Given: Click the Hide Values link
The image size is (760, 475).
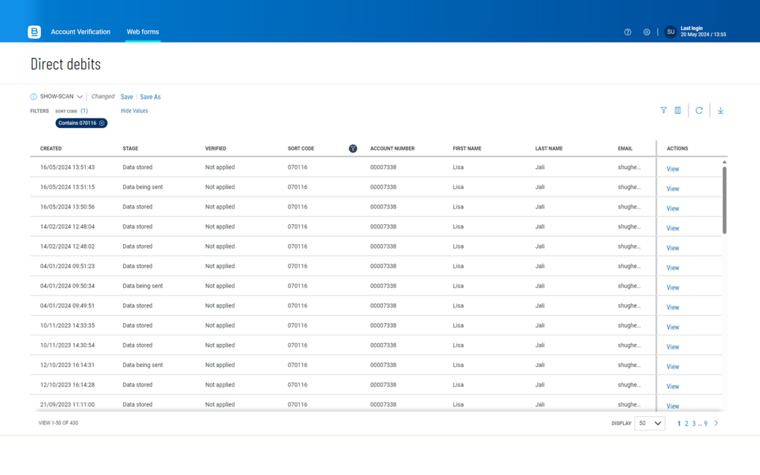Looking at the screenshot, I should 134,111.
